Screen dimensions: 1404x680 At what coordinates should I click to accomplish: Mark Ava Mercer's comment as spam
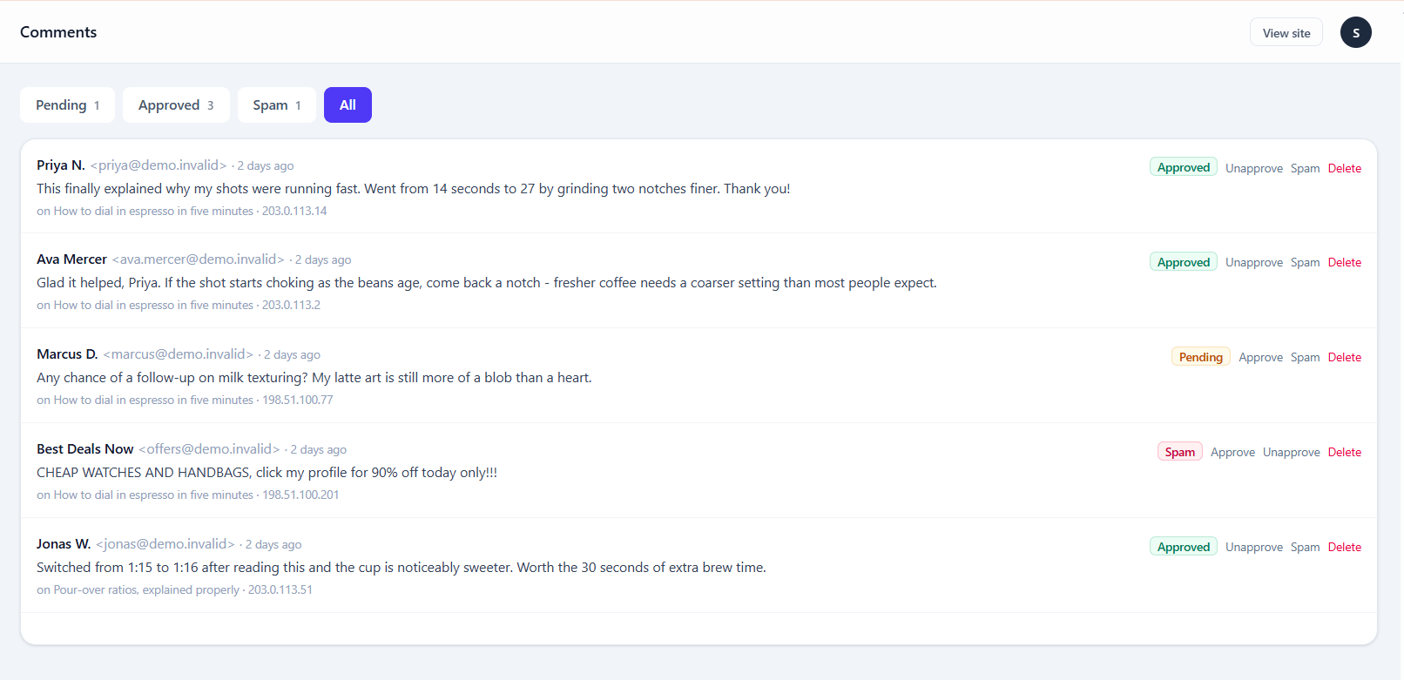pos(1305,262)
